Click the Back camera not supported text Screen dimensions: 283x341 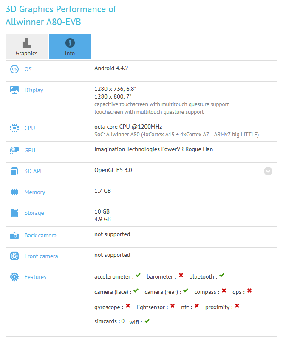coord(112,234)
